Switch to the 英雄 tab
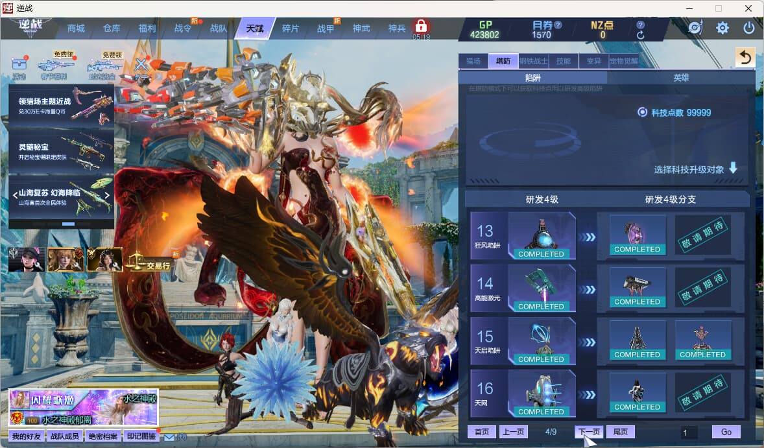Viewport: 764px width, 448px height. 681,77
